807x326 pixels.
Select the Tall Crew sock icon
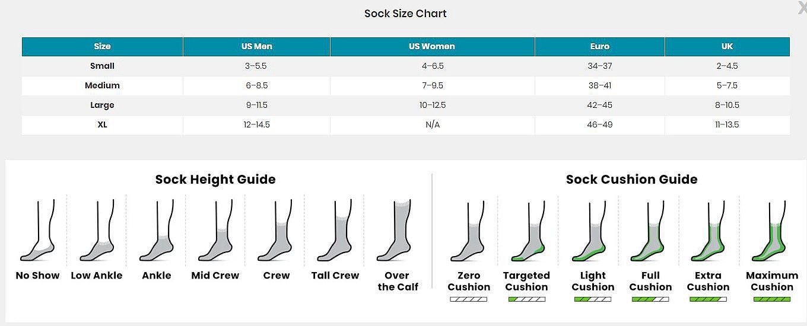[x=335, y=231]
